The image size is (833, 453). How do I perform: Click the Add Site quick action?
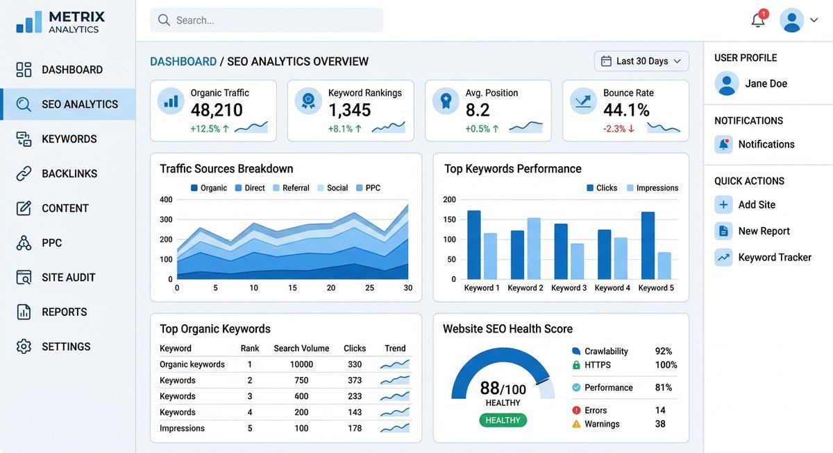coord(723,204)
